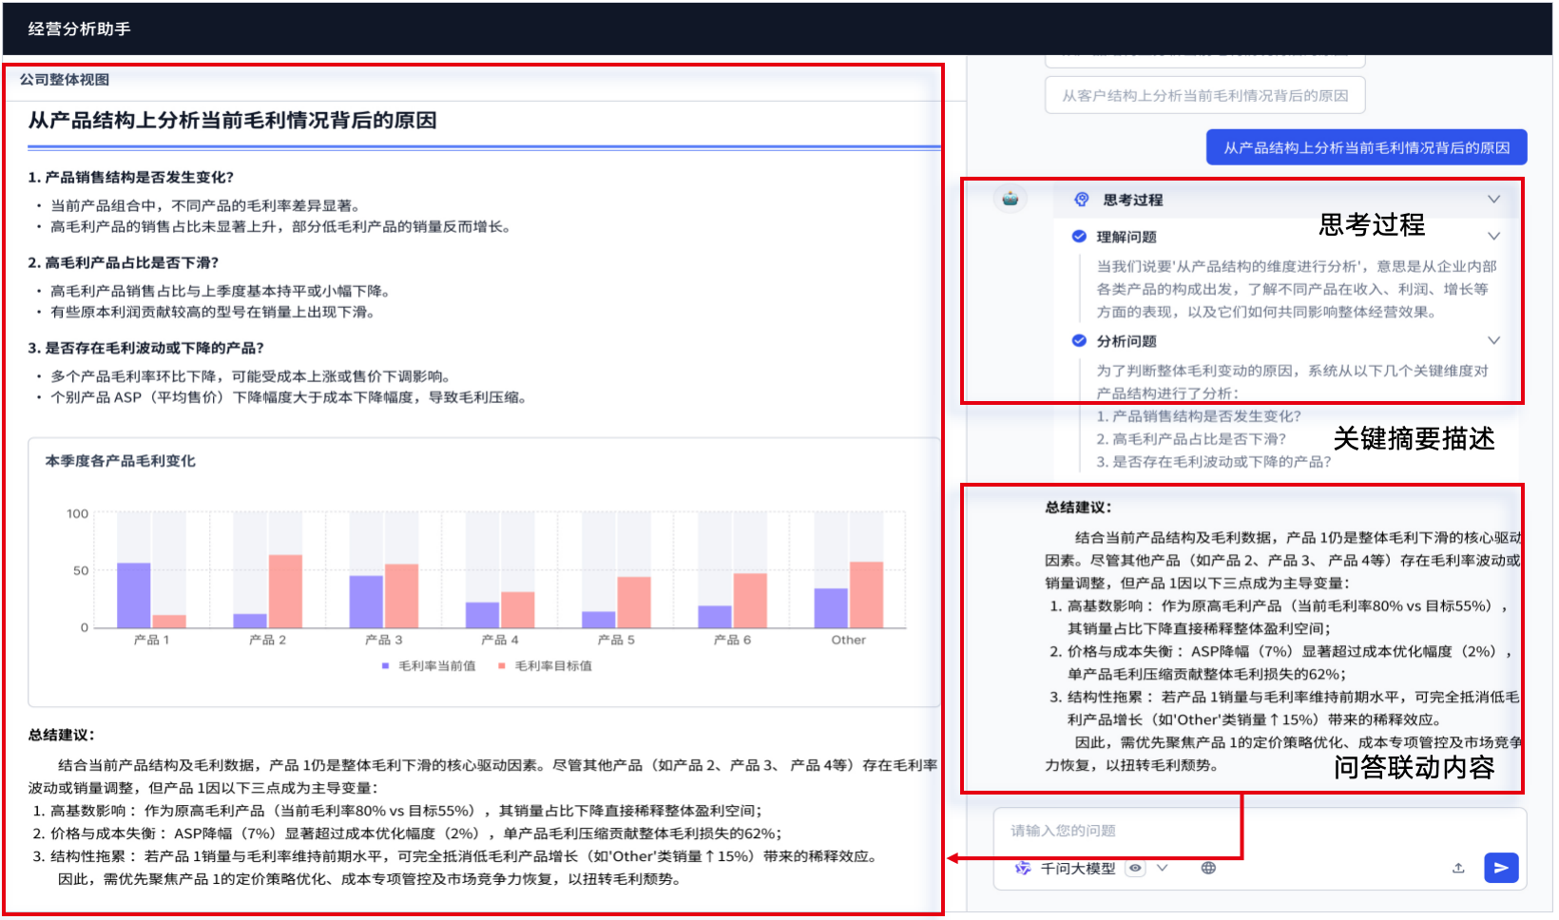The height and width of the screenshot is (920, 1559).
Task: Click the assistant robot avatar
Action: tap(1010, 199)
